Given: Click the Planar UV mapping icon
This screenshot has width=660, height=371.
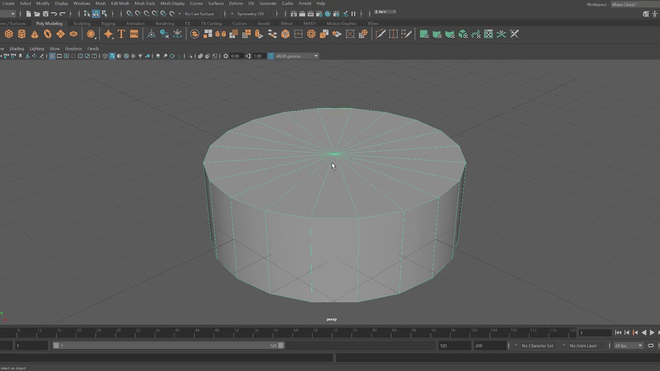Looking at the screenshot, I should tap(424, 34).
